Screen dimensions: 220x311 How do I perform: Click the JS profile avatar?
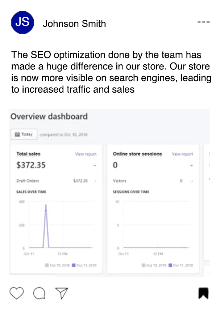click(22, 23)
